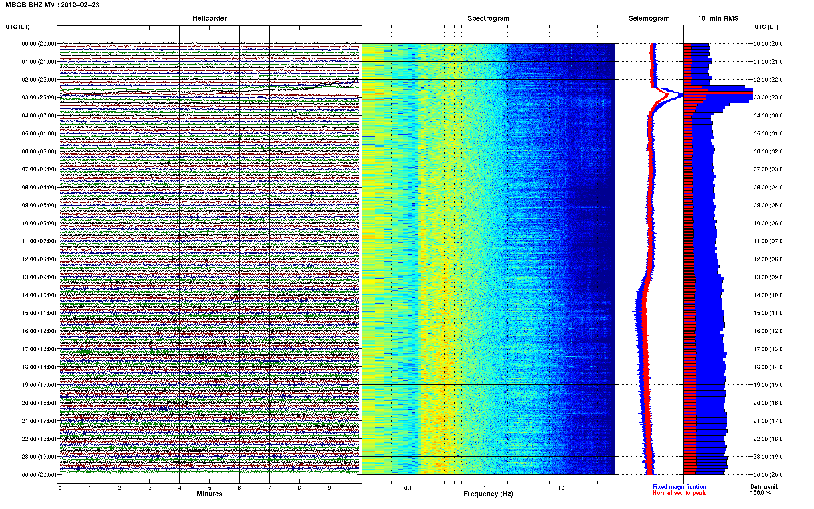Click the '10' frequency tick label
This screenshot has height=509, width=814.
tap(561, 488)
